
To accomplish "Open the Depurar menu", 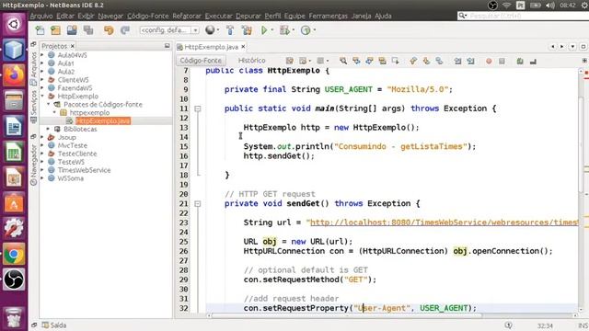I will coord(248,16).
